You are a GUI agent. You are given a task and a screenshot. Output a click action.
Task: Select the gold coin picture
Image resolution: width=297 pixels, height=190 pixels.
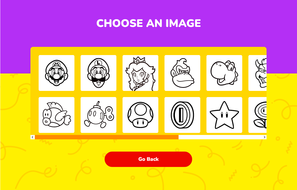[x=182, y=115]
